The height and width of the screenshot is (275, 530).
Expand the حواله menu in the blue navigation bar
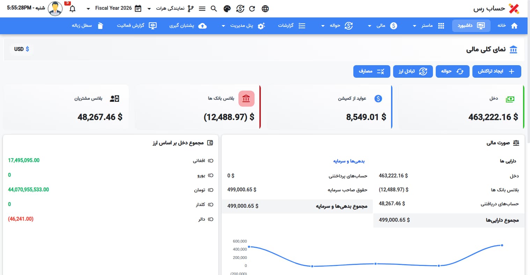click(x=337, y=26)
